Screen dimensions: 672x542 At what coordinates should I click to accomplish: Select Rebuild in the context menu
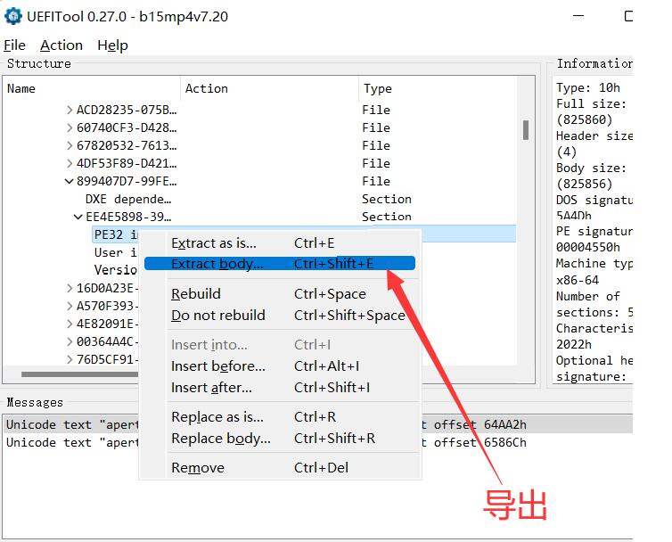coord(281,293)
